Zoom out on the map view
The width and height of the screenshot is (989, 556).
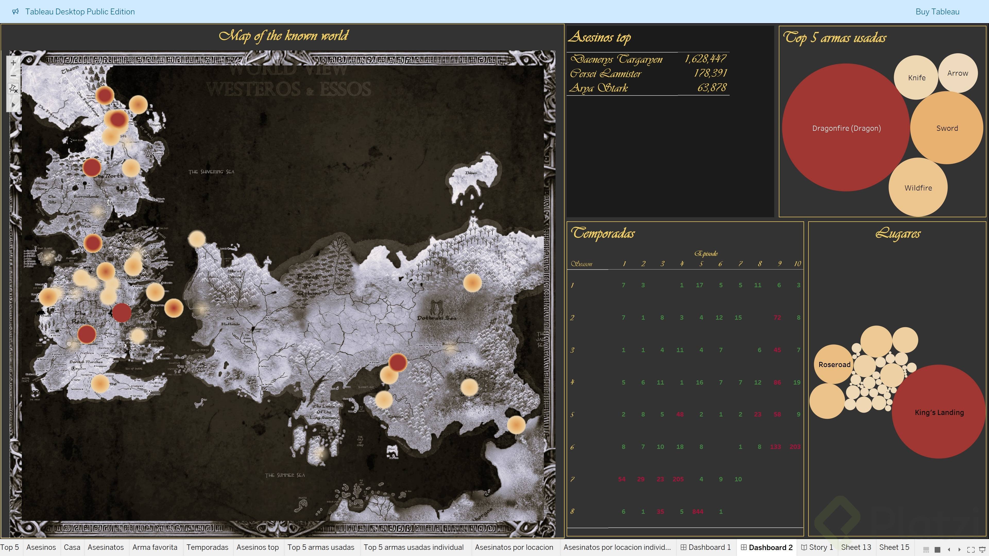click(13, 76)
